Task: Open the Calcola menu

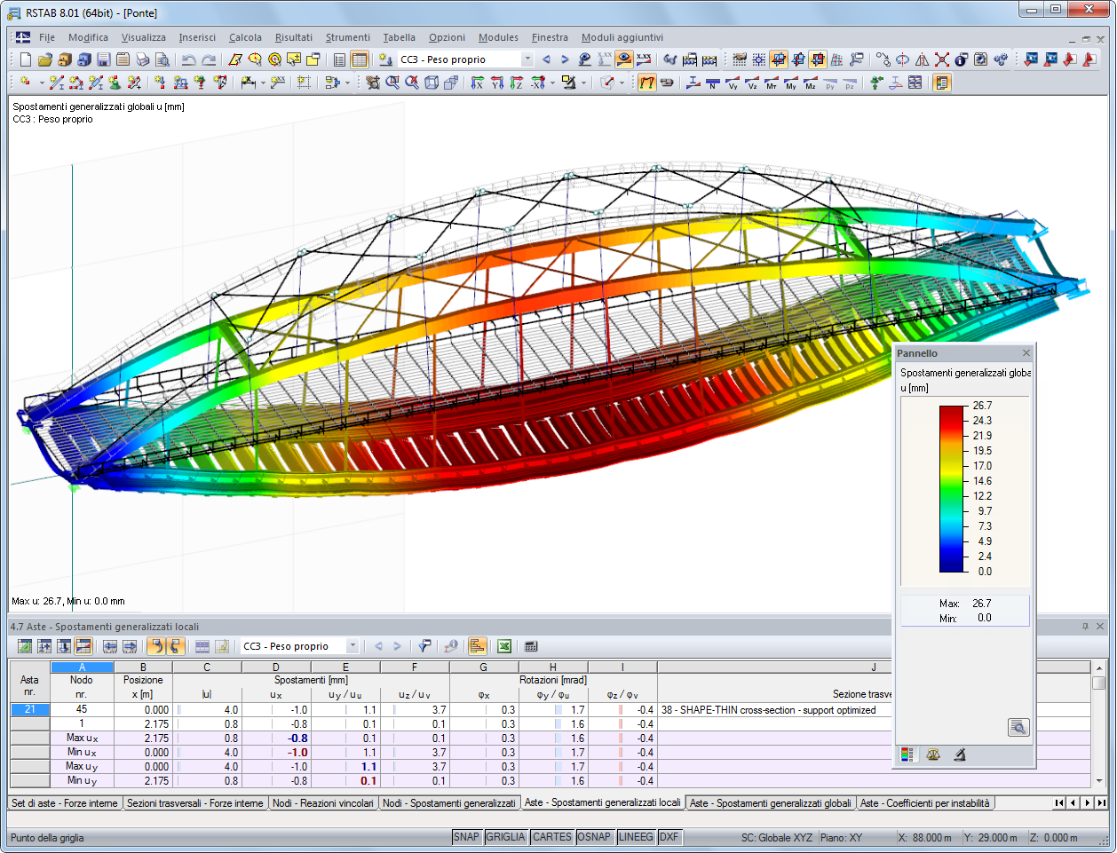Action: pos(245,37)
